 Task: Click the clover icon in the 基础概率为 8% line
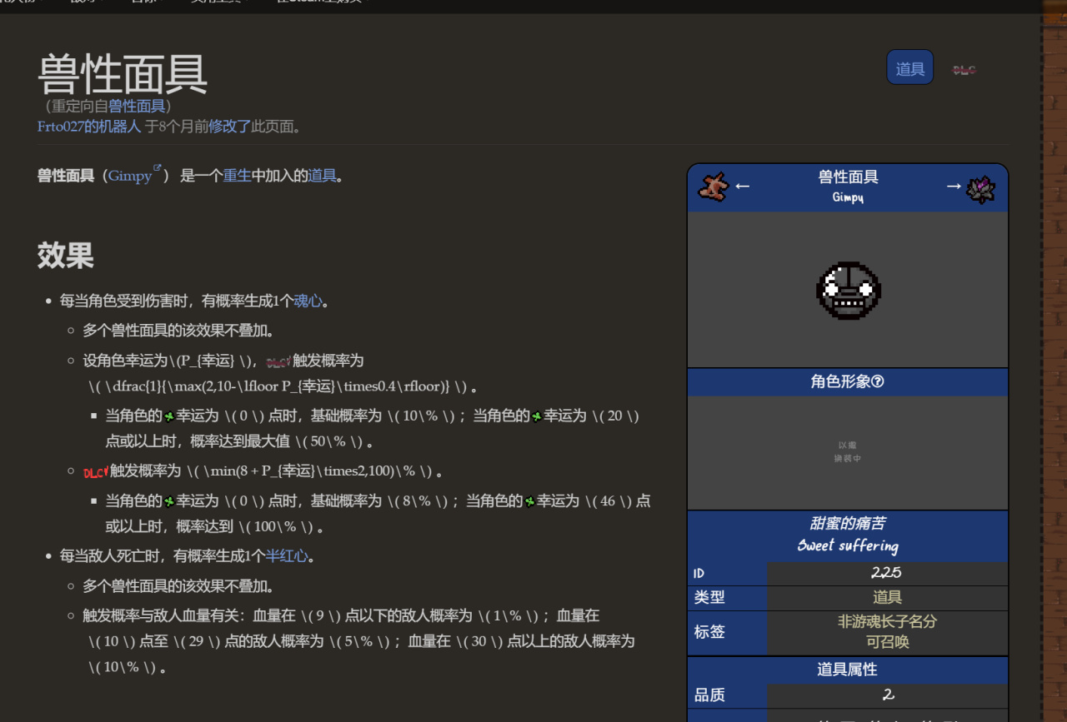pyautogui.click(x=169, y=502)
